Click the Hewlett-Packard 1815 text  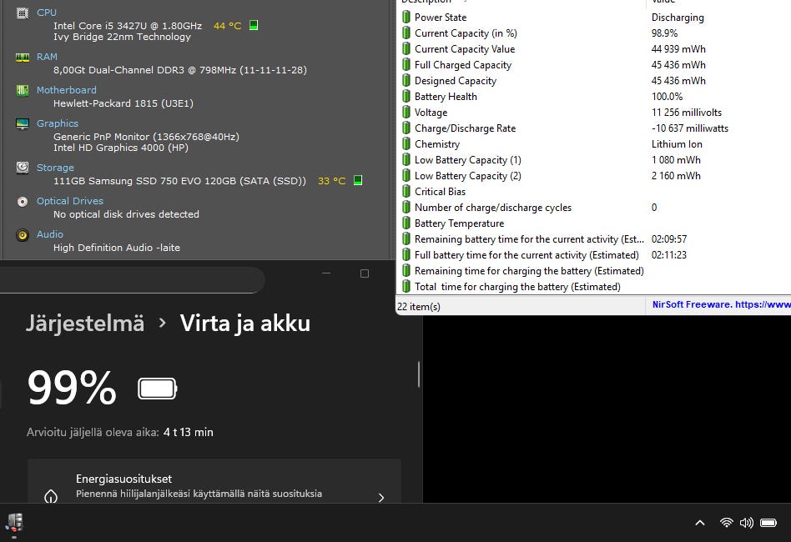(123, 103)
